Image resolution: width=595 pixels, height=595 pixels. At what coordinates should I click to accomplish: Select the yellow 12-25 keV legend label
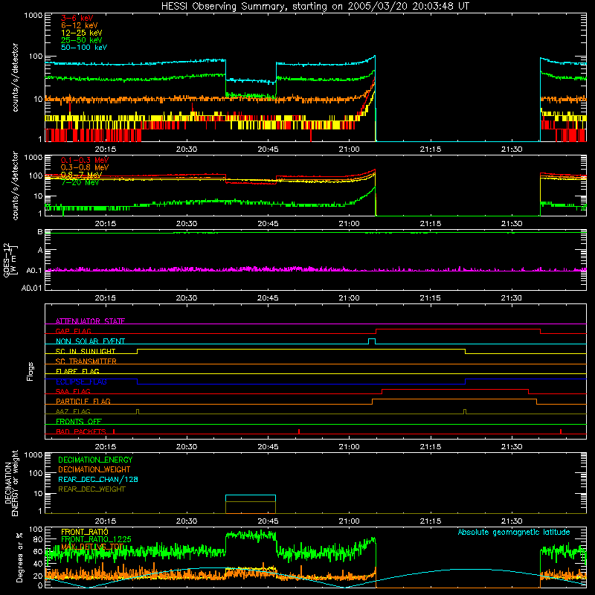coord(81,33)
